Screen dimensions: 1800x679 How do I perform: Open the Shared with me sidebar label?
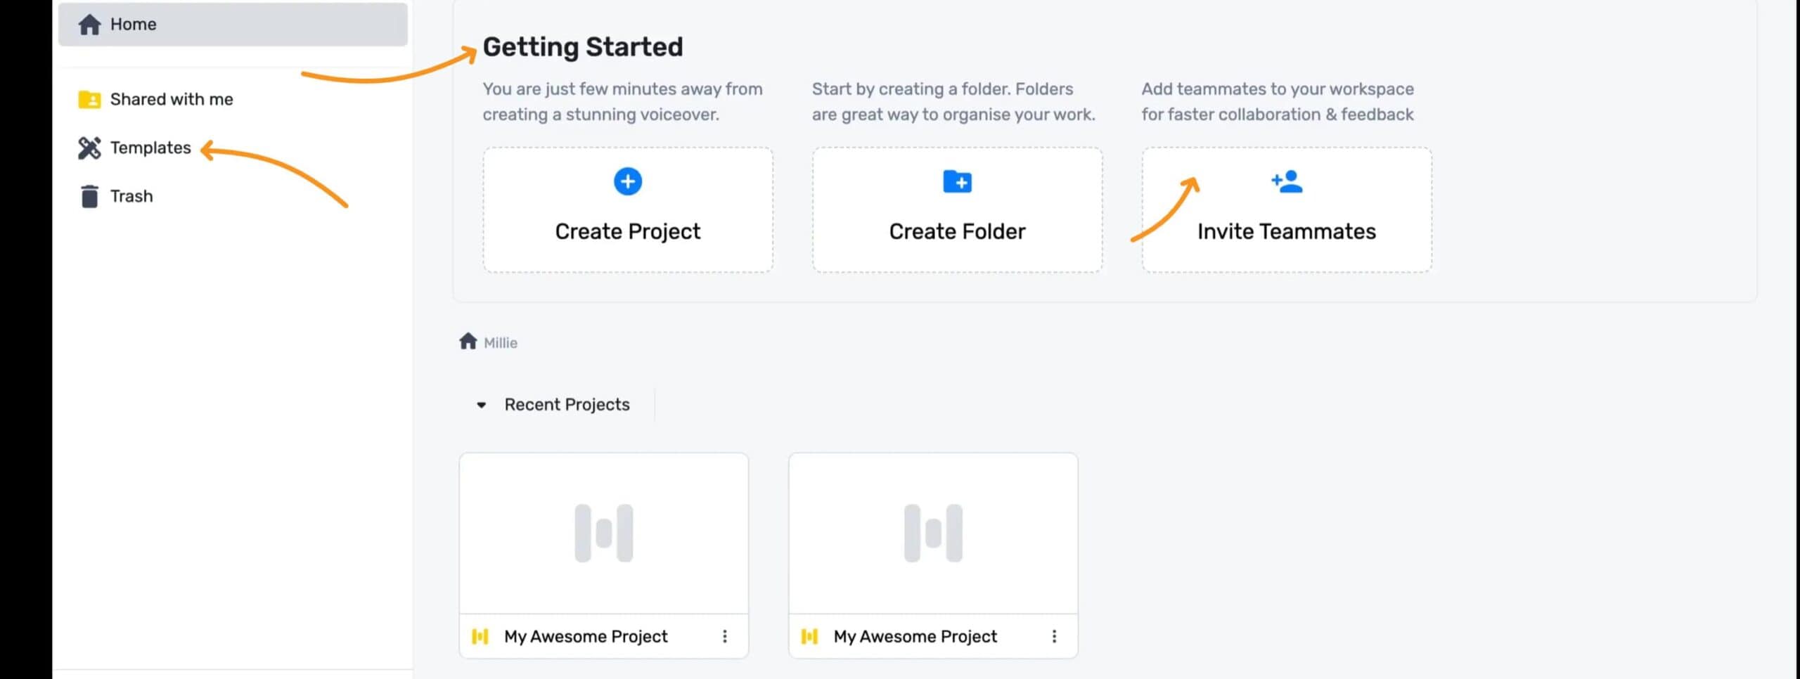[172, 100]
